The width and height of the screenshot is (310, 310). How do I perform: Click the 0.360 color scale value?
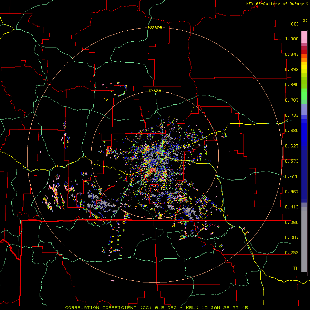pyautogui.click(x=292, y=223)
